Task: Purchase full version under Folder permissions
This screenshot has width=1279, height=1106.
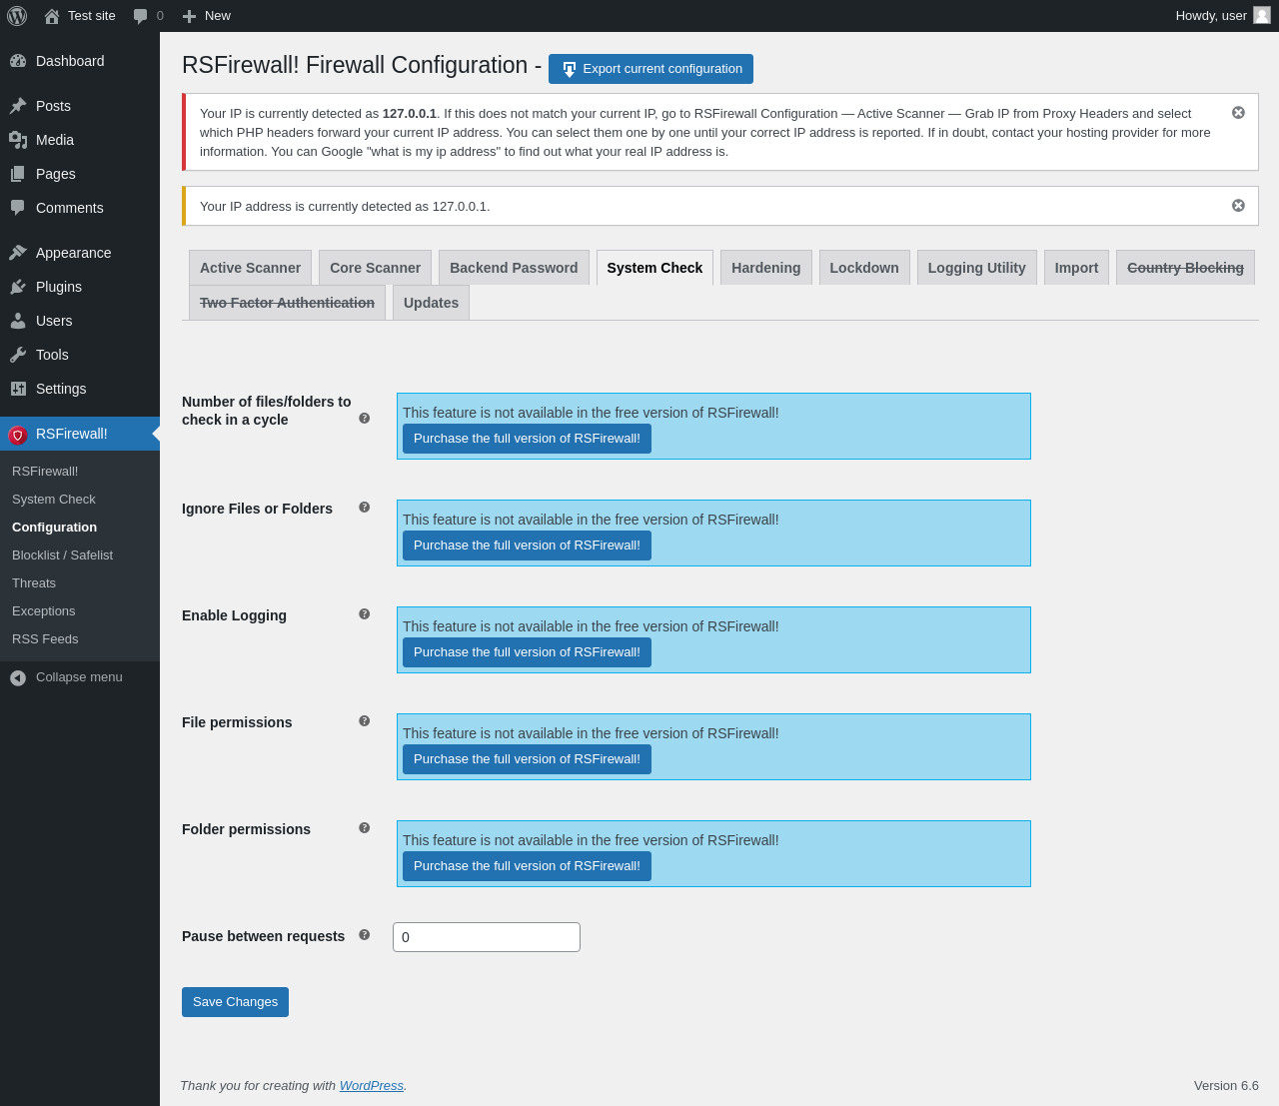Action: click(527, 866)
